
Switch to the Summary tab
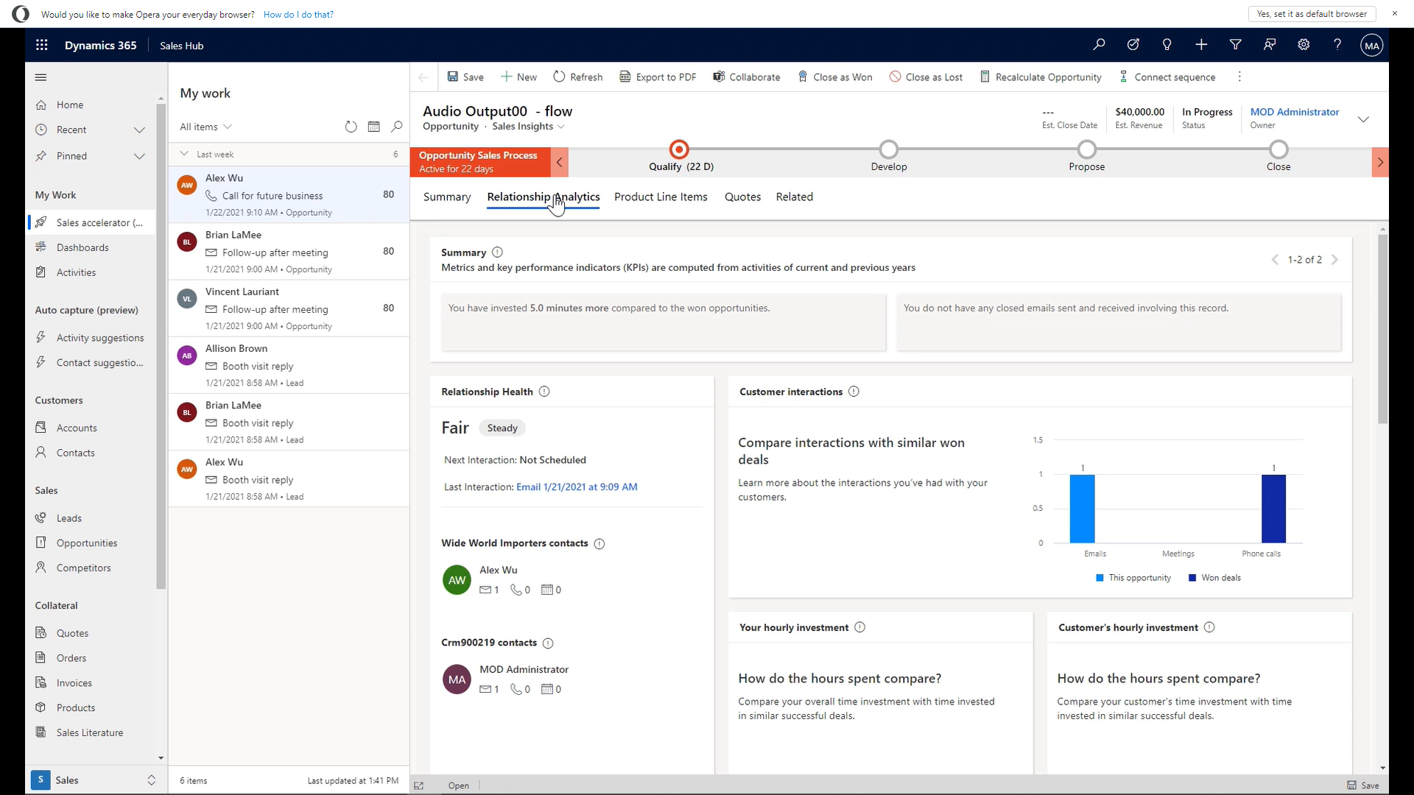447,197
